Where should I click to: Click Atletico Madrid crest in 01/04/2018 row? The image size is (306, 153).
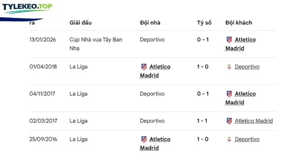pos(144,67)
